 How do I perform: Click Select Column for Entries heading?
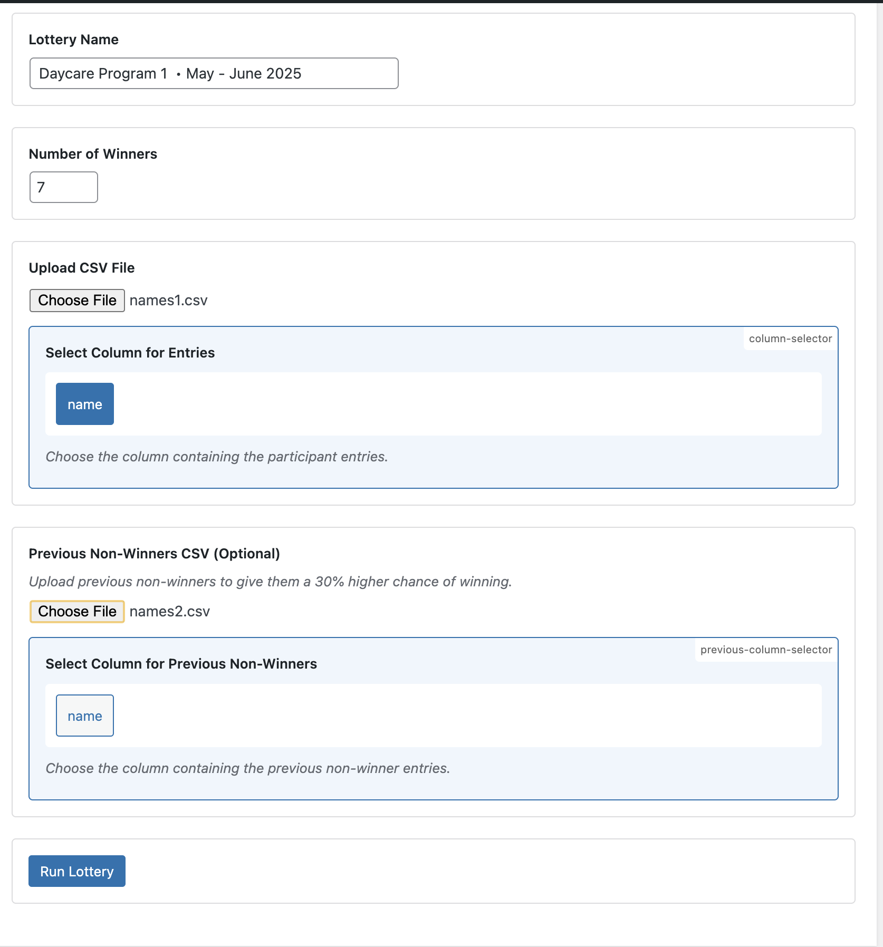130,353
